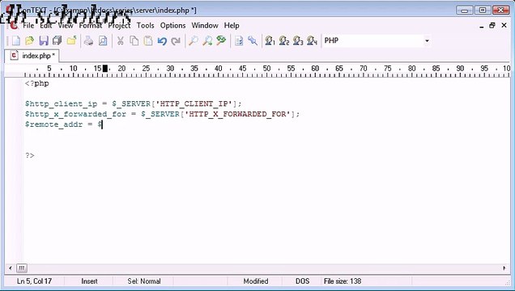Create a new file with toolbar icon

15,40
